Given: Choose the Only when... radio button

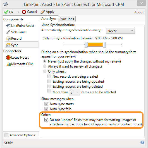Looking at the screenshot, I should 45,71.
